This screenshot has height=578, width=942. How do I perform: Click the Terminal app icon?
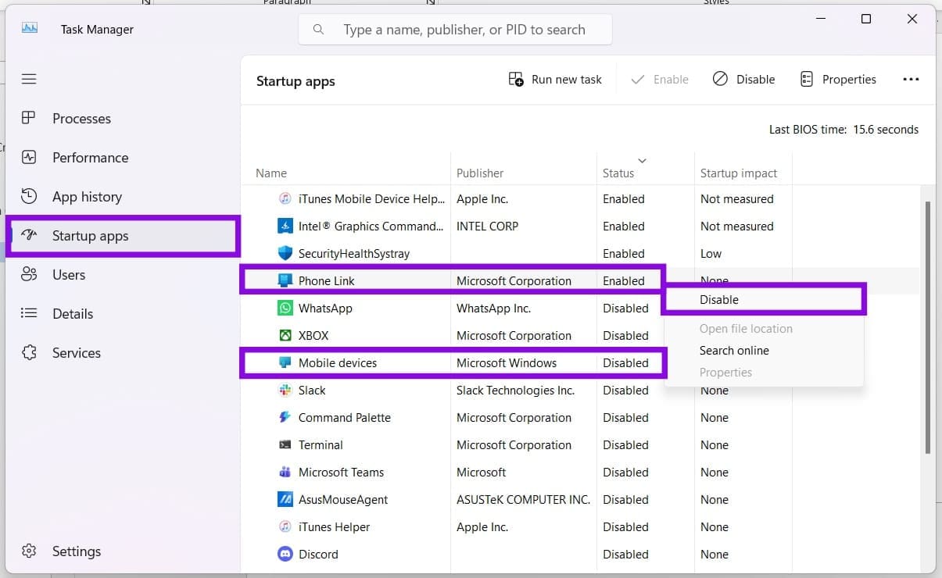(x=285, y=444)
